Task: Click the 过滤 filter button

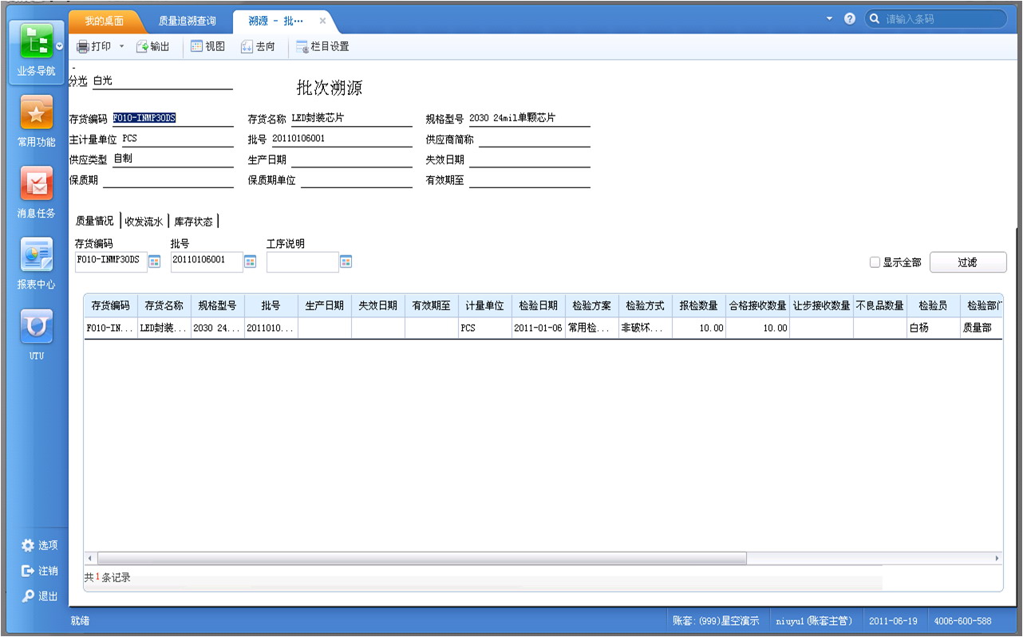Action: pyautogui.click(x=968, y=262)
